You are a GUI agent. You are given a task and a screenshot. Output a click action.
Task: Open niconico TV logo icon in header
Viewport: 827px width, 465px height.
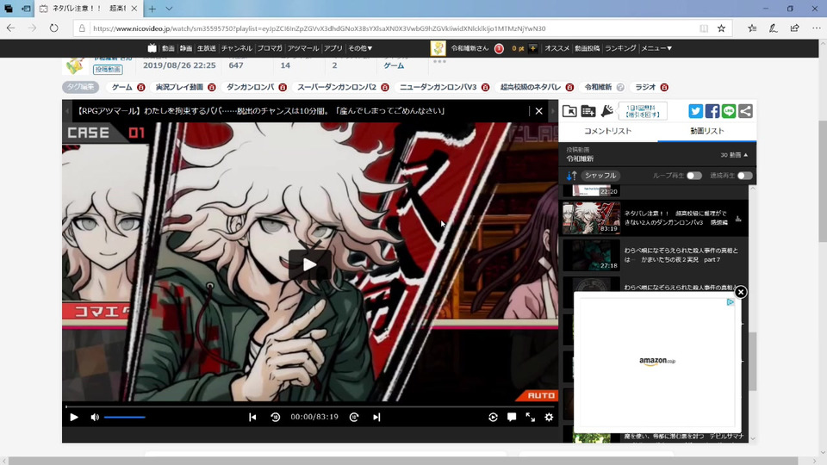(x=152, y=48)
